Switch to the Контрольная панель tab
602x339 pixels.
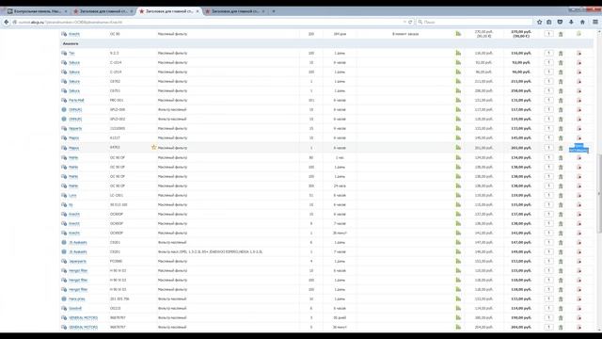pyautogui.click(x=38, y=11)
